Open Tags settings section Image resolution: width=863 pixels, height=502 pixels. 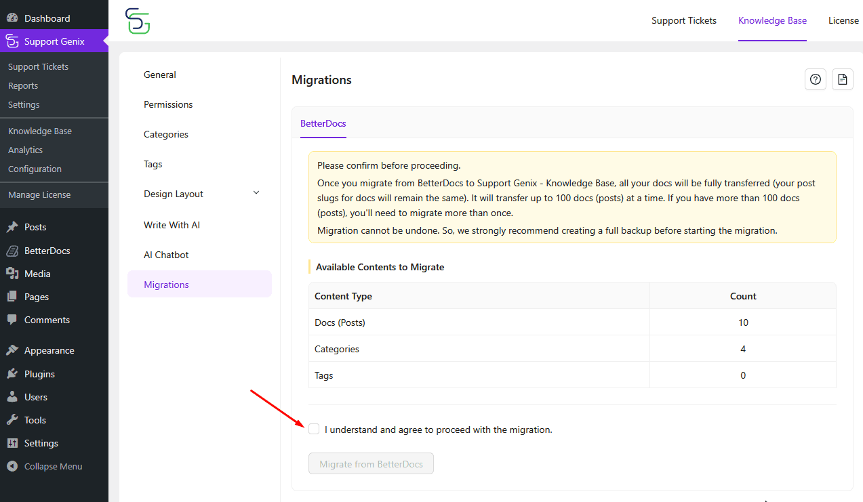pos(199,164)
